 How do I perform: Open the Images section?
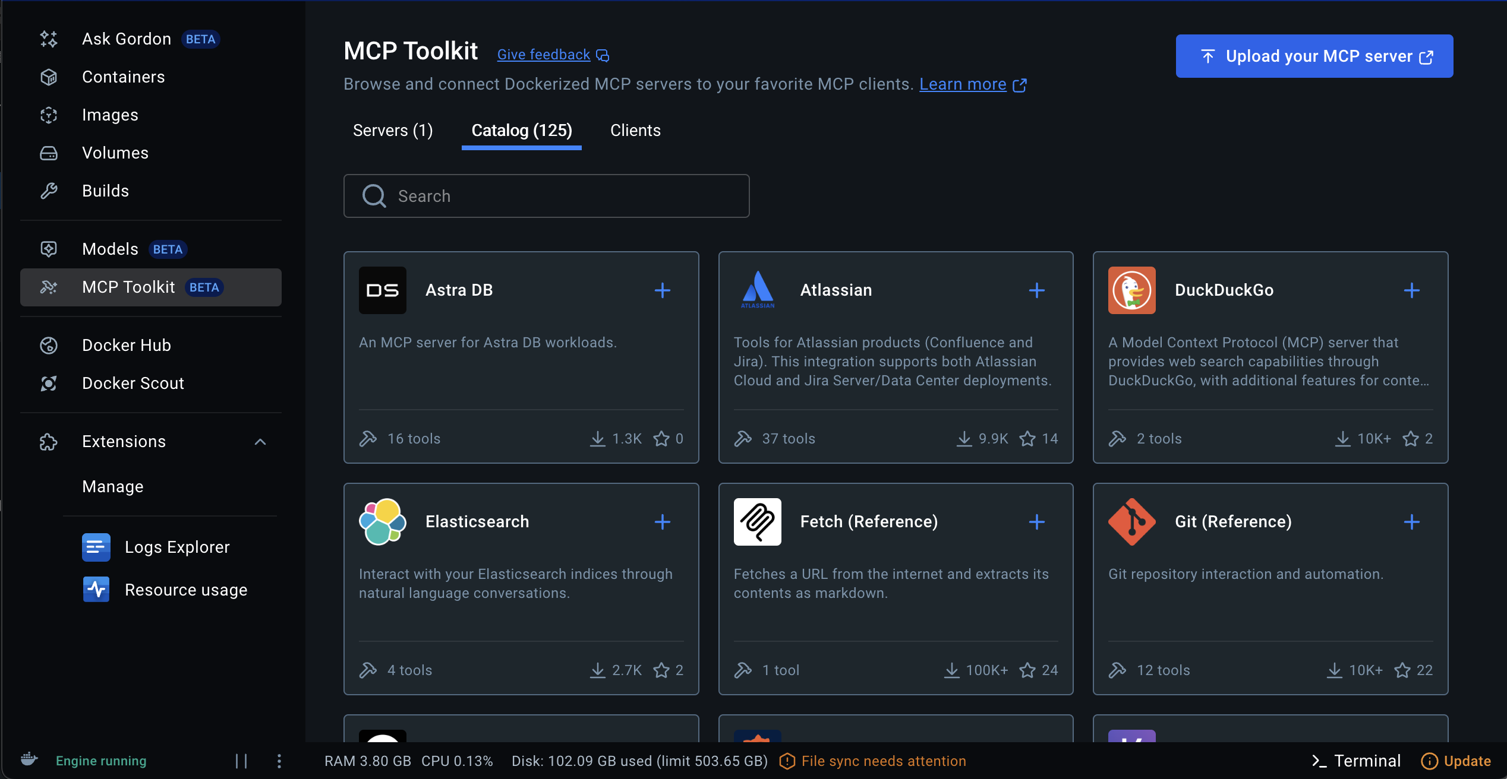point(150,115)
